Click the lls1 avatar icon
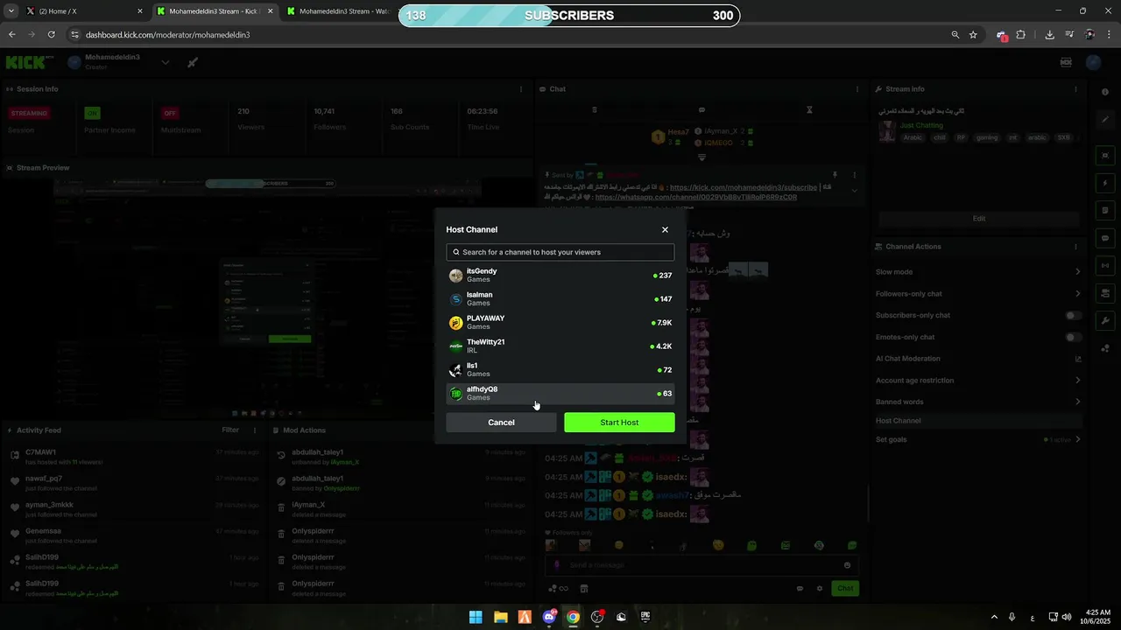1121x630 pixels. pos(455,370)
